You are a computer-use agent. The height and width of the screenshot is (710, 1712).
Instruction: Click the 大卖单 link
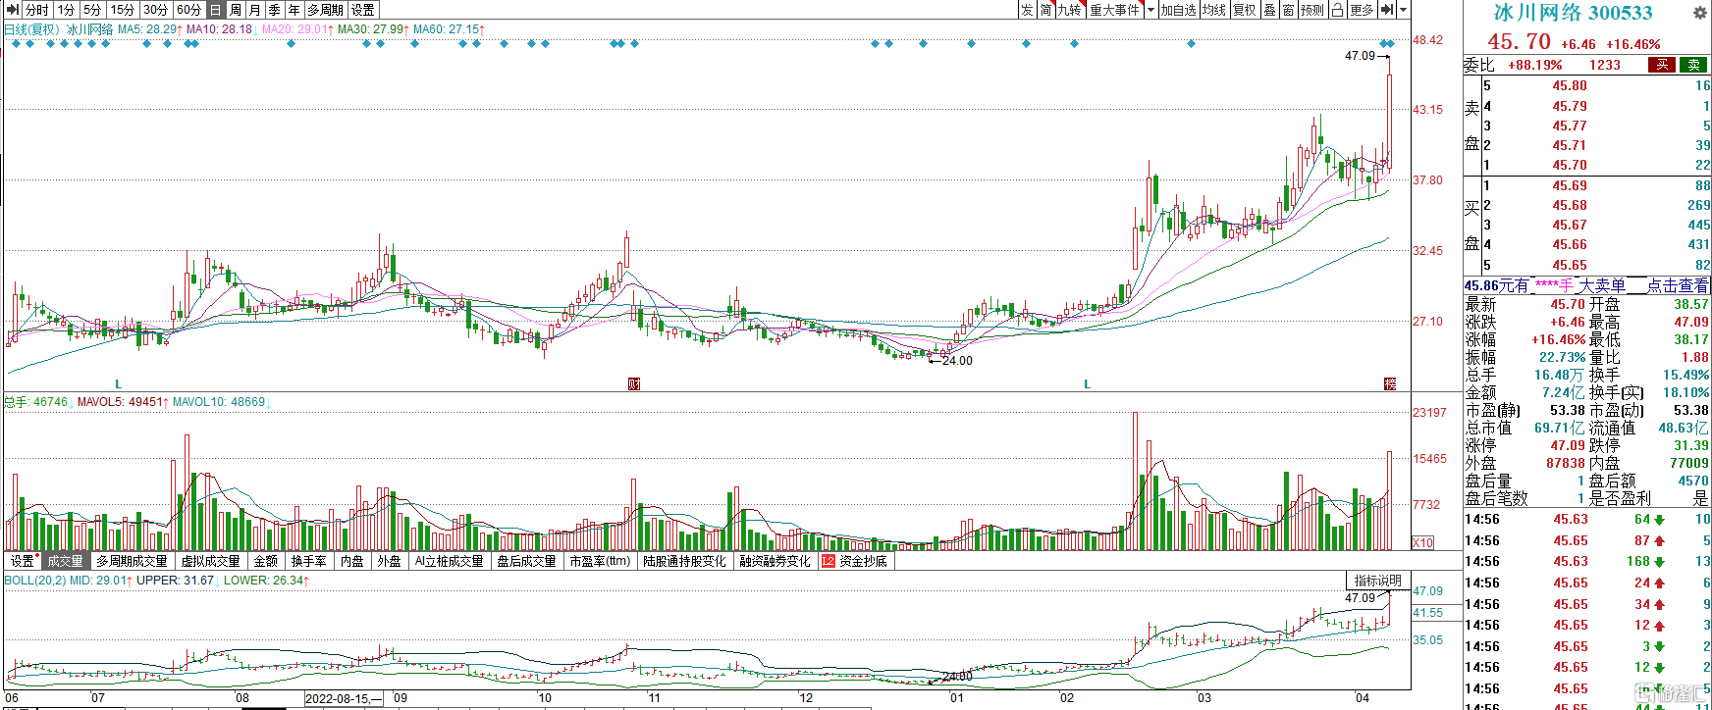1602,285
